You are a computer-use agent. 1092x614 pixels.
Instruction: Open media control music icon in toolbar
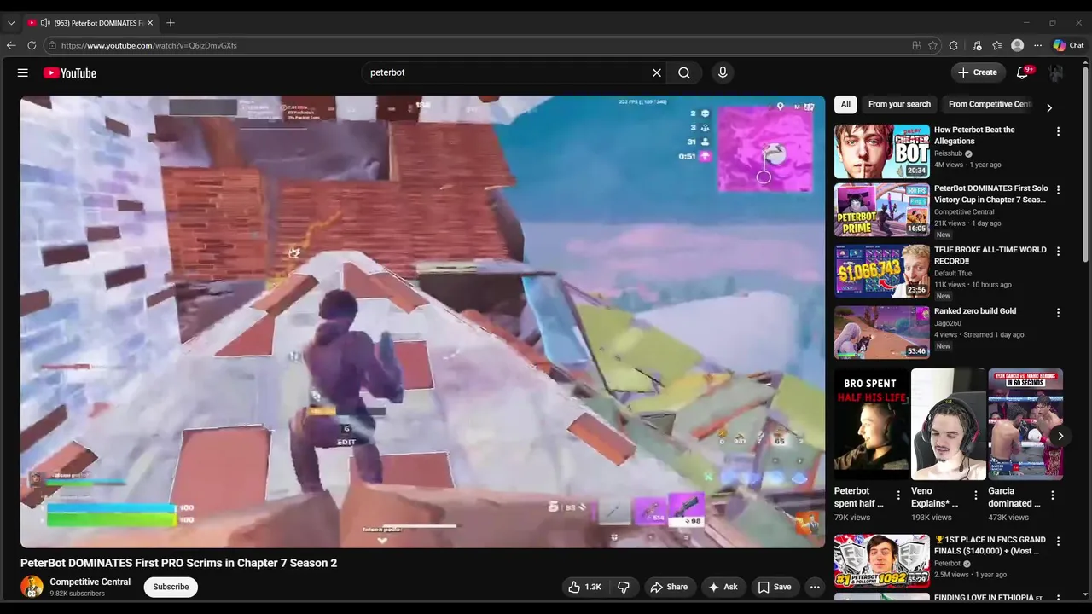(x=976, y=45)
